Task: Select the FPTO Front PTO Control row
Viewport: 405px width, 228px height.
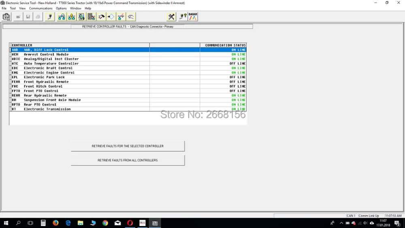Action: point(128,91)
